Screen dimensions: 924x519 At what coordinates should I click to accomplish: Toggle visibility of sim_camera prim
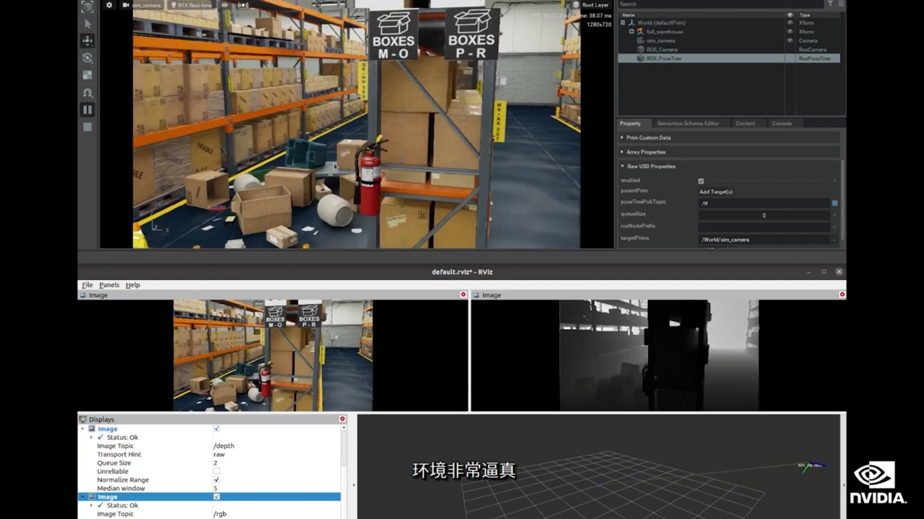point(790,41)
